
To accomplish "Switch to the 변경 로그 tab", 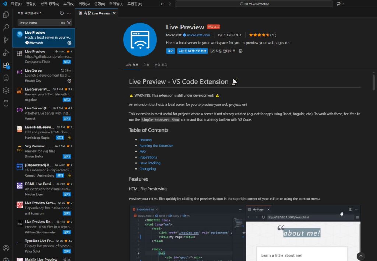I will [x=161, y=65].
